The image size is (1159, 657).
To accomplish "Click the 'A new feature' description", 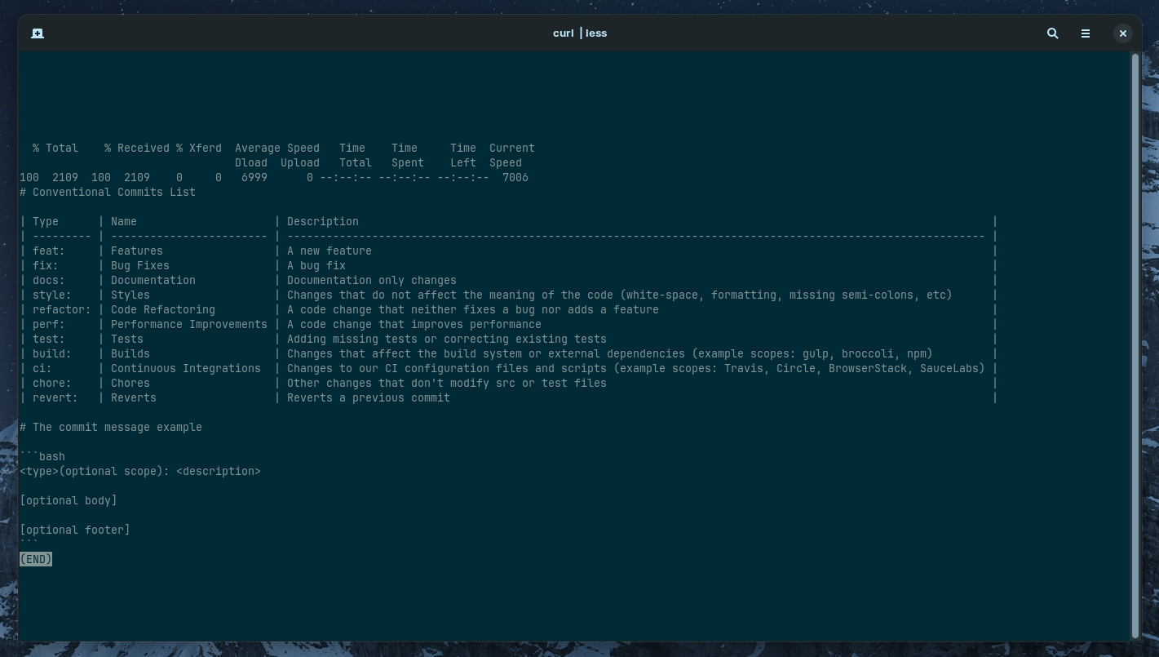I will point(330,251).
